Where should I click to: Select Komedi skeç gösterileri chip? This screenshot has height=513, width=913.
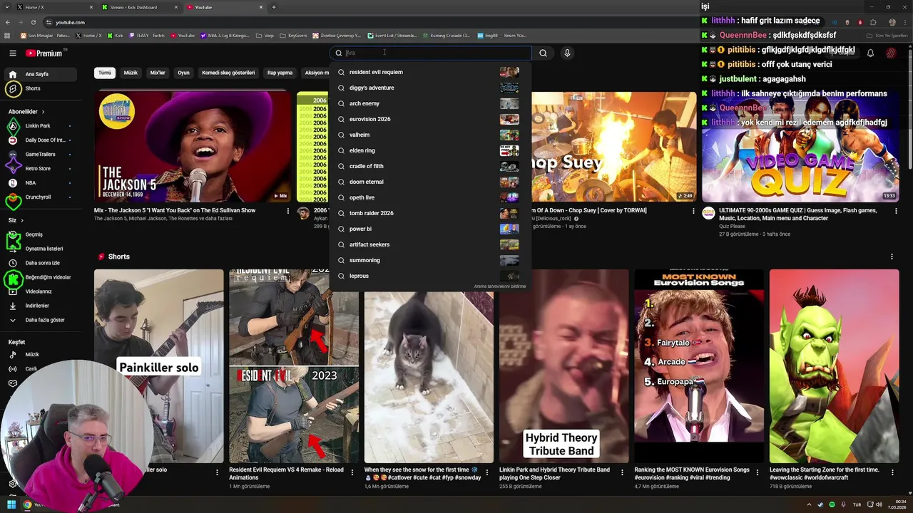pos(228,73)
